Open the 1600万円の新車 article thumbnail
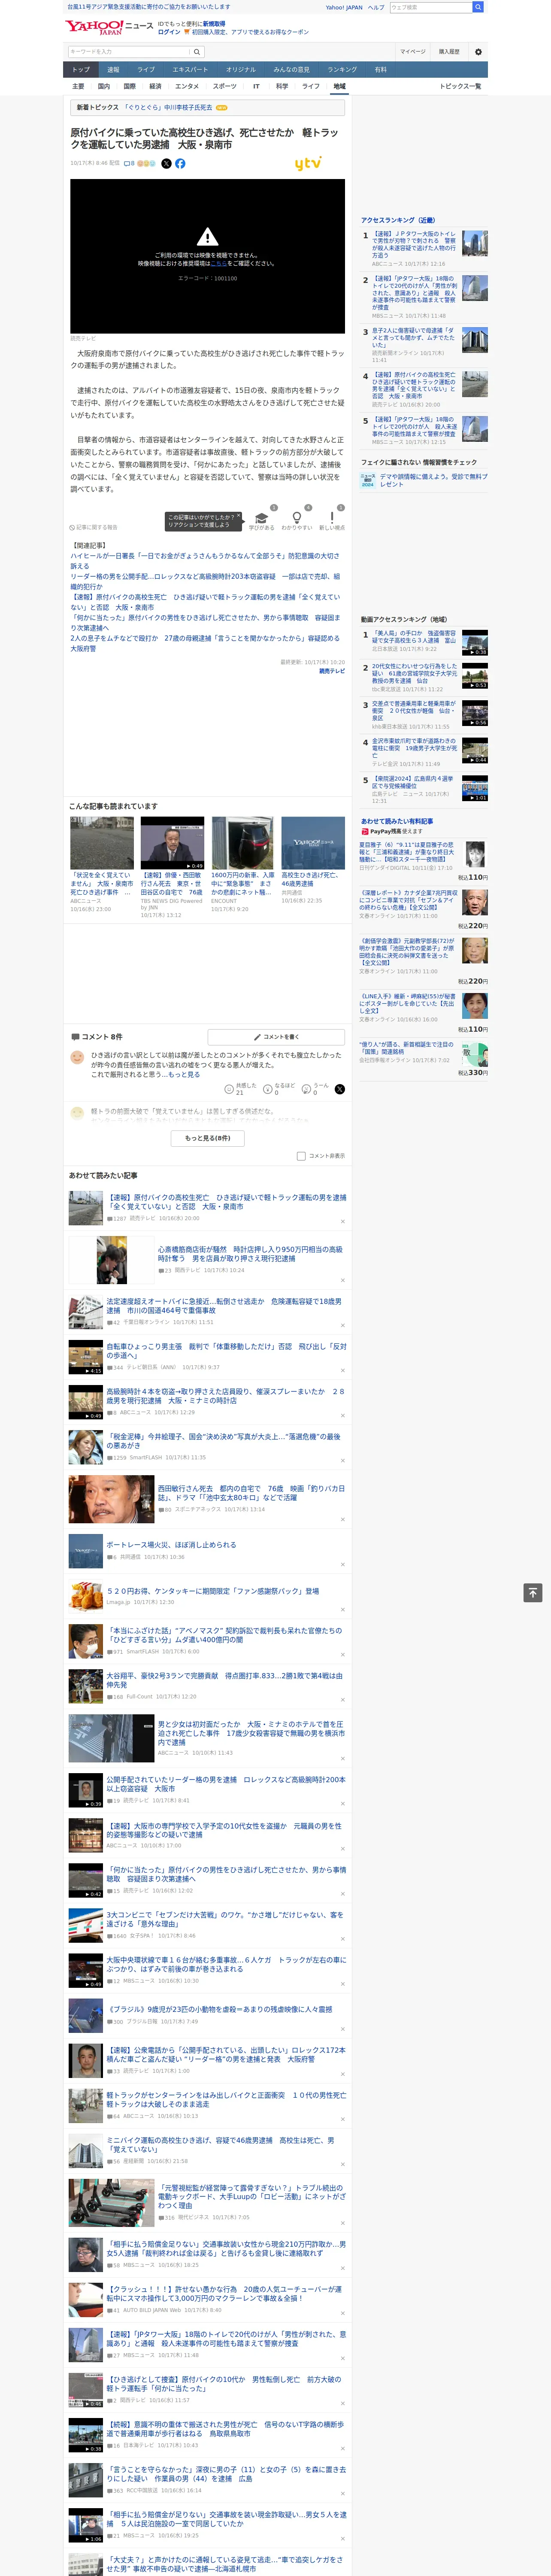551x2576 pixels. pos(243,843)
